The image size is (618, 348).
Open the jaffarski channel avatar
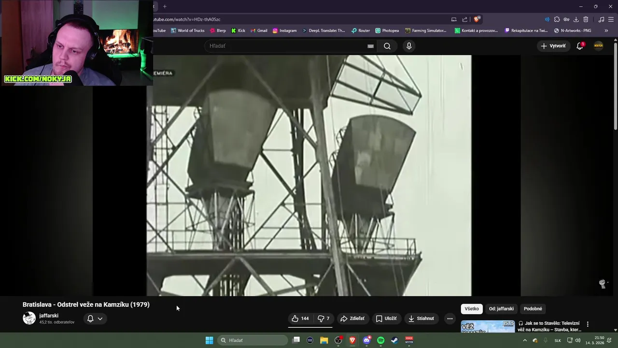click(29, 318)
